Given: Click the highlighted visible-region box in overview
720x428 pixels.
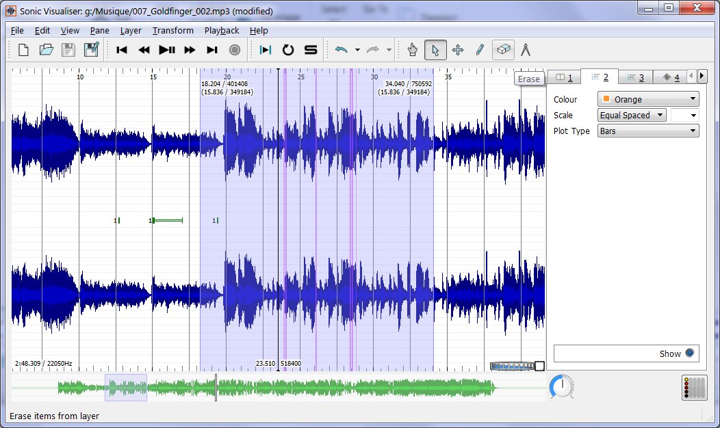Looking at the screenshot, I should pyautogui.click(x=126, y=388).
